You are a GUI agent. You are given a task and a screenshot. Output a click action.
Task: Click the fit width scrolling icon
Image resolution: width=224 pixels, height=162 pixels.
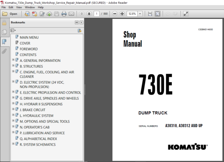click(150, 14)
